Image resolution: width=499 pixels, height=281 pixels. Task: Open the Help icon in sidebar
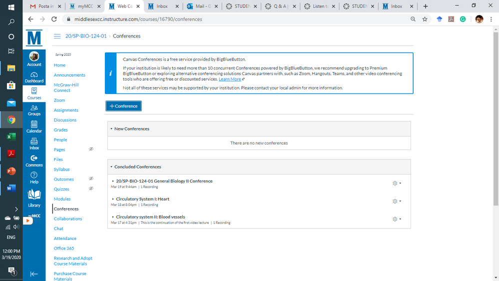tap(34, 177)
